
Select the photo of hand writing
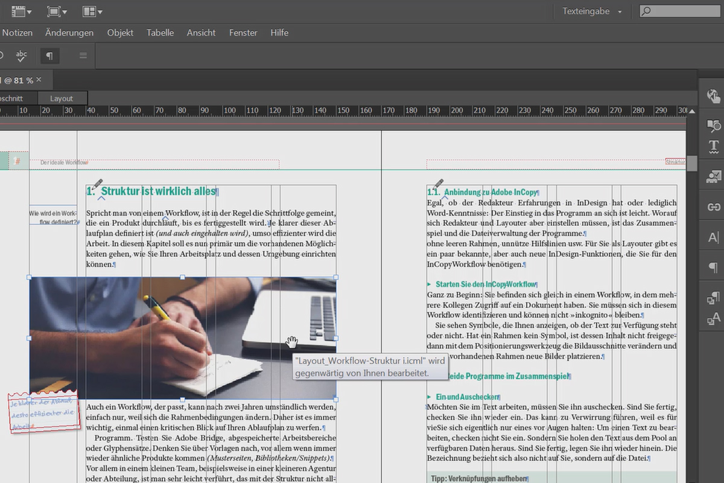[x=183, y=338]
